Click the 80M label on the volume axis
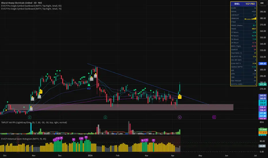Image resolution: width=268 pixels, height=158 pixels. [262, 122]
